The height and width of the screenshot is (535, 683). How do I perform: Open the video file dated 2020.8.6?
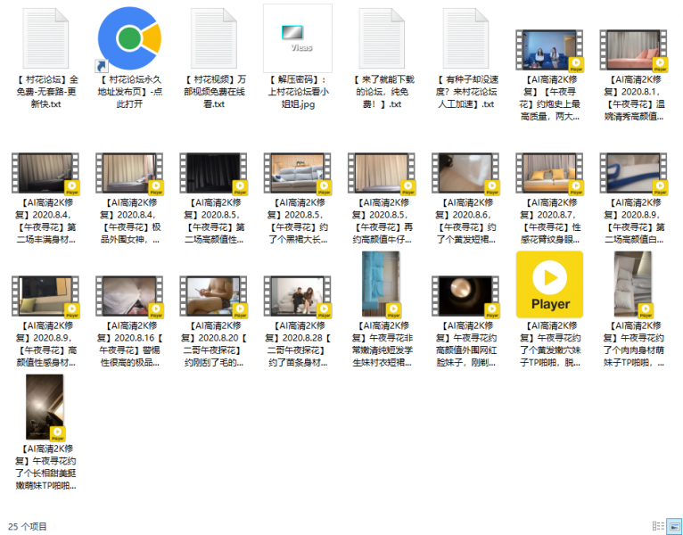(465, 174)
